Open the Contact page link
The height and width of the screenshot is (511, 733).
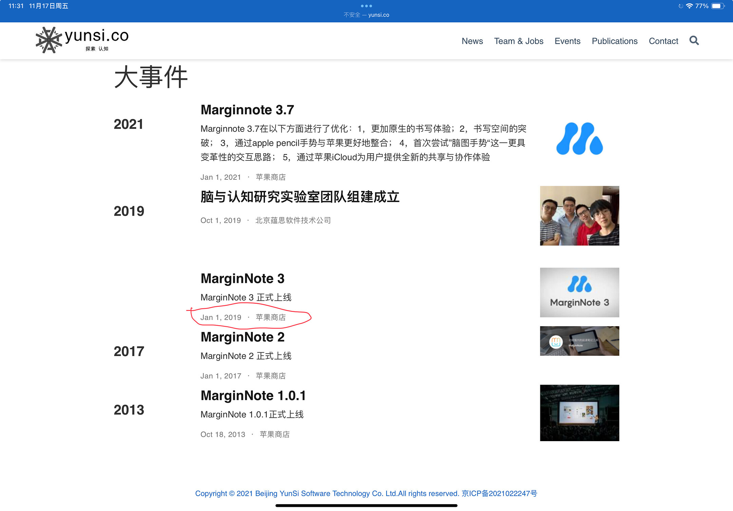(x=663, y=41)
